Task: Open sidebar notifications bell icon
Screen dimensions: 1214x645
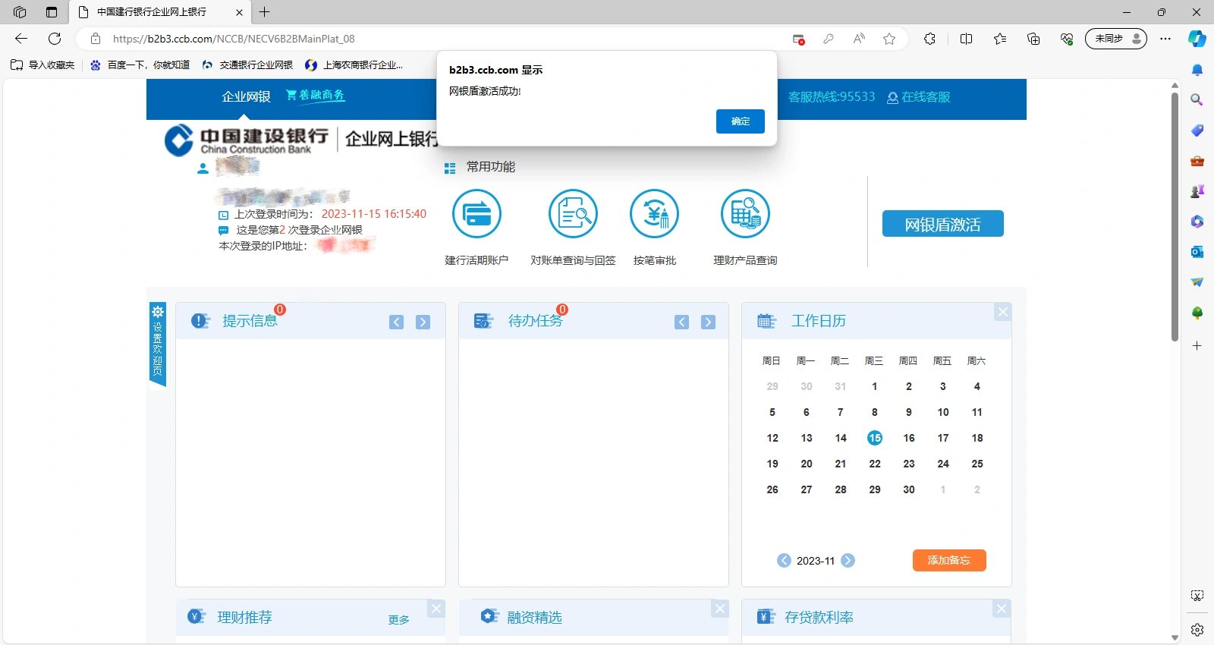Action: 1197,70
